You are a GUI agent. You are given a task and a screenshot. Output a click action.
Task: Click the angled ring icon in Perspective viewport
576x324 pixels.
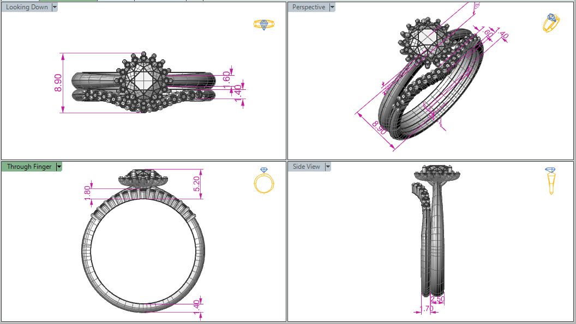[551, 23]
